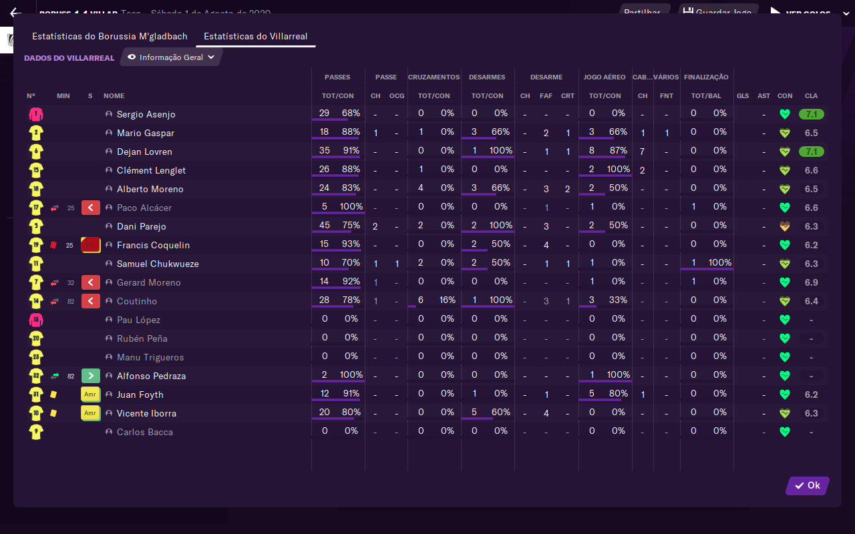The image size is (855, 534).
Task: Check Carlos Bacca's condition heart icon
Action: tap(785, 432)
